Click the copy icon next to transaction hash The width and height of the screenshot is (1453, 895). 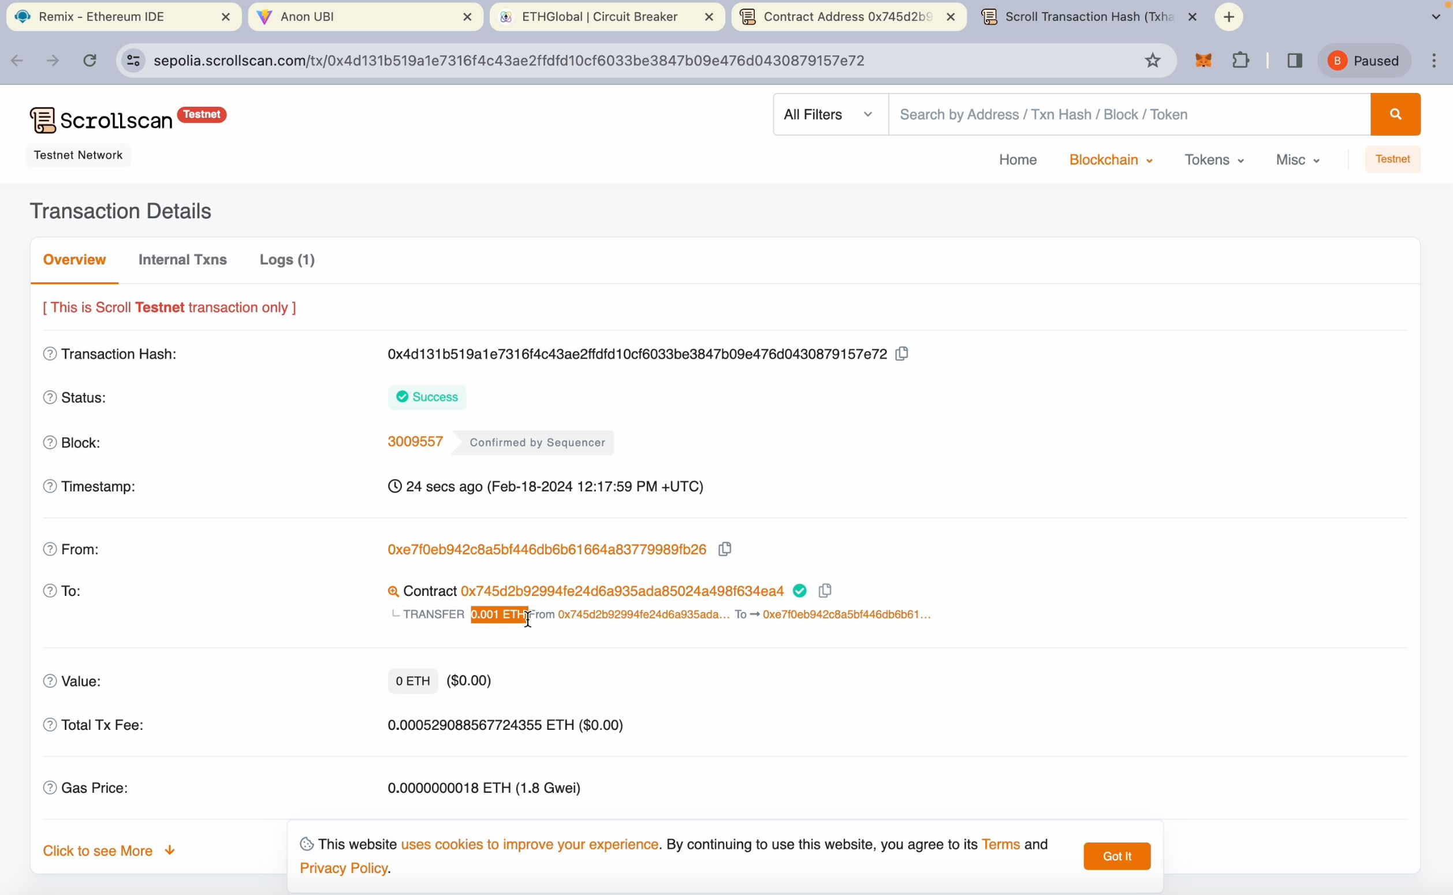(901, 353)
